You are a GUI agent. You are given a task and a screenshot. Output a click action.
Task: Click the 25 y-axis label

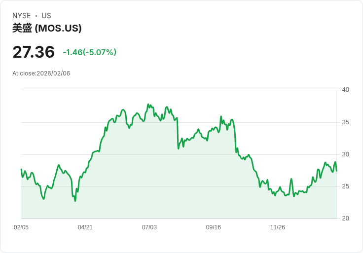coord(346,186)
